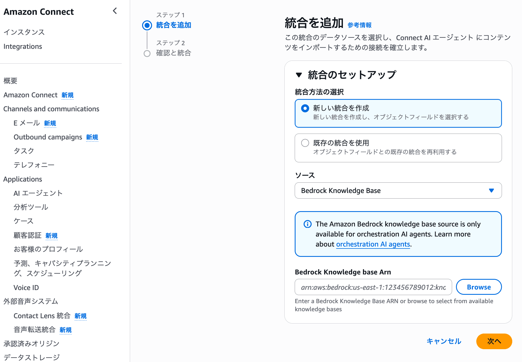522x362 pixels.
Task: Click the ステップ 2 progress indicator circle
Action: point(147,53)
